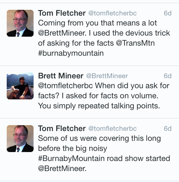Click the 6d timestamp on the last tweet
Viewport: 179px width, 182px height.
(168, 129)
